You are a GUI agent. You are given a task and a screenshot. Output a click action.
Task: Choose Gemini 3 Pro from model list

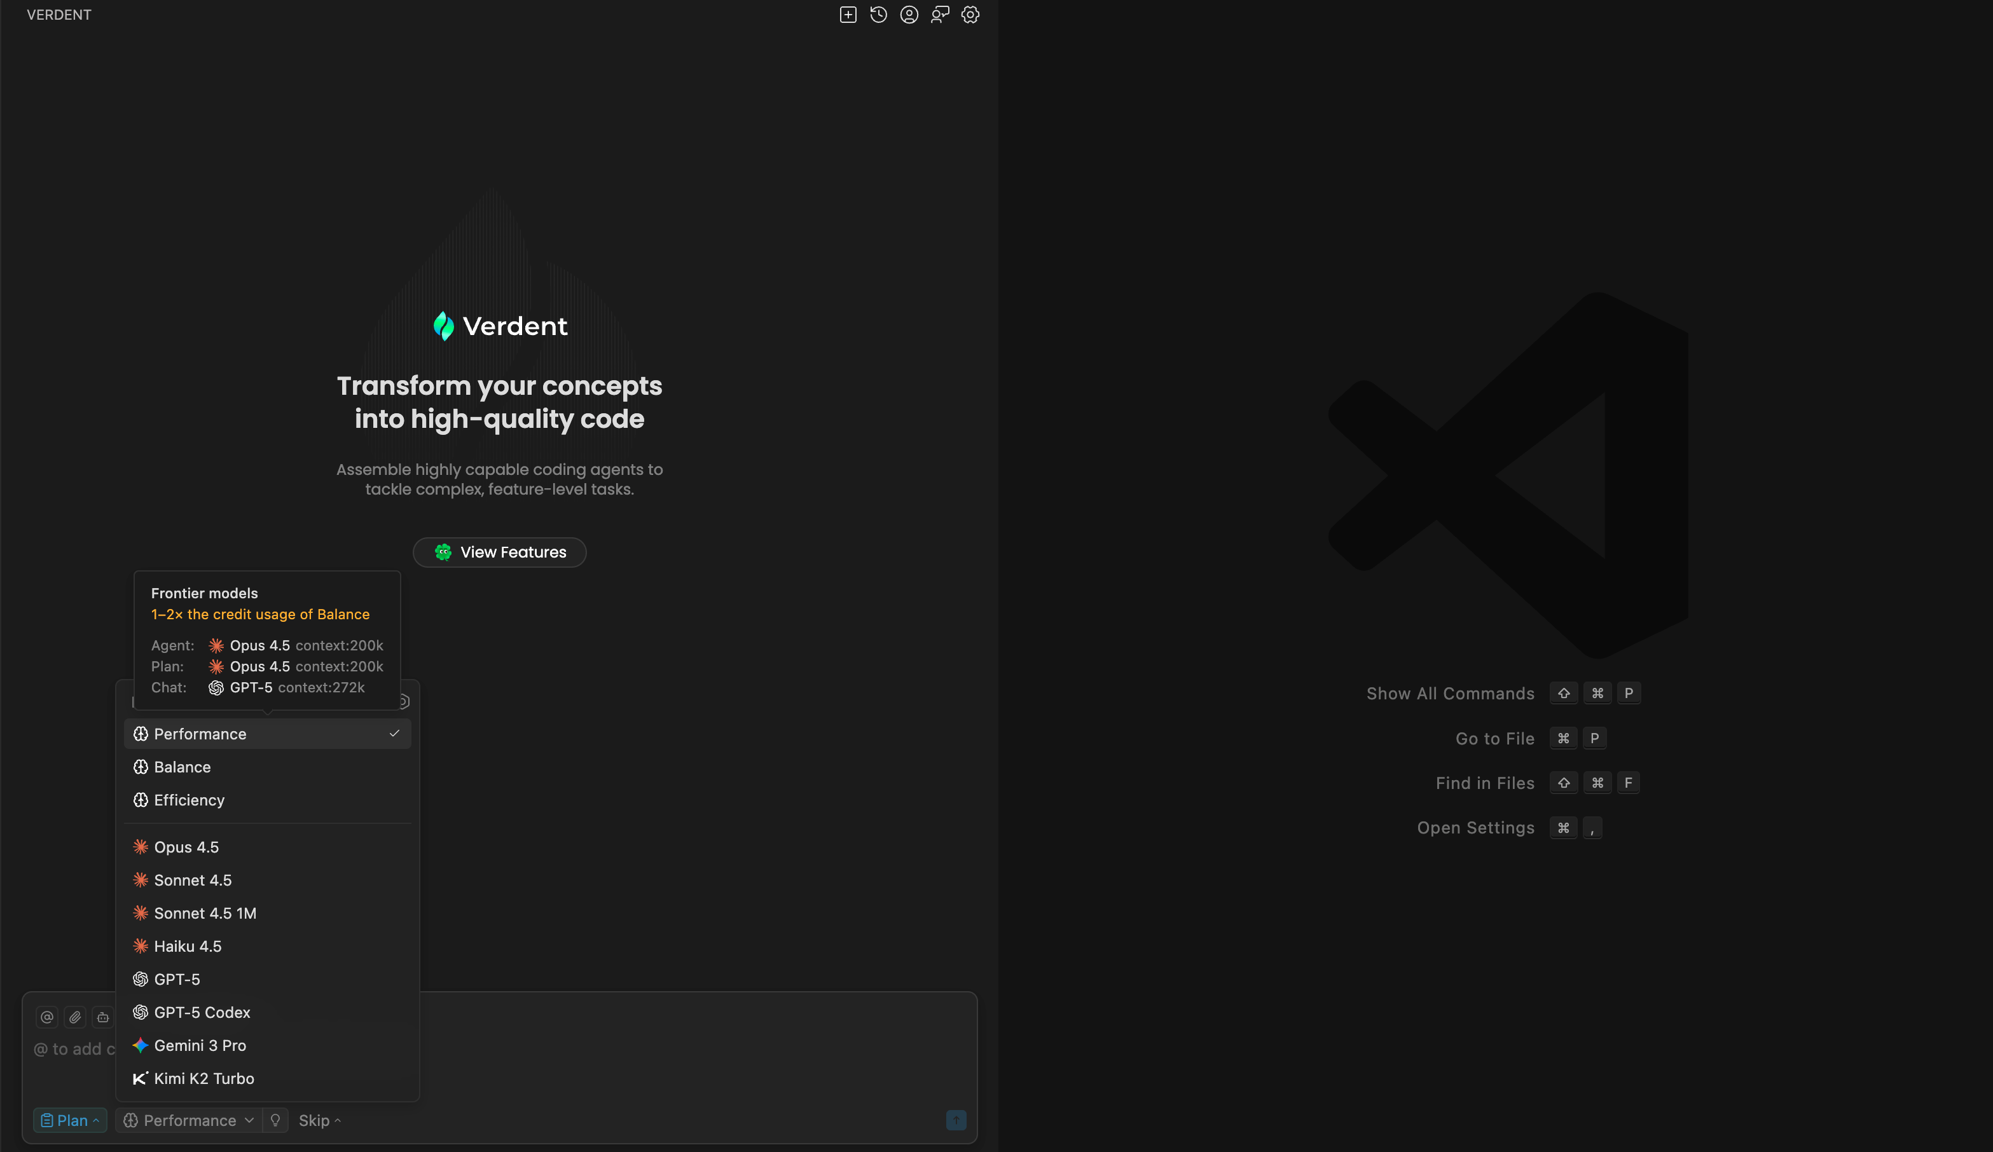tap(200, 1045)
